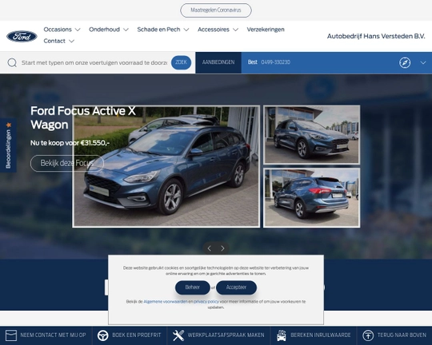Click Autobedrijf Hans Versteden B.V. name
Viewport: 432px width, 345px height.
(x=376, y=36)
